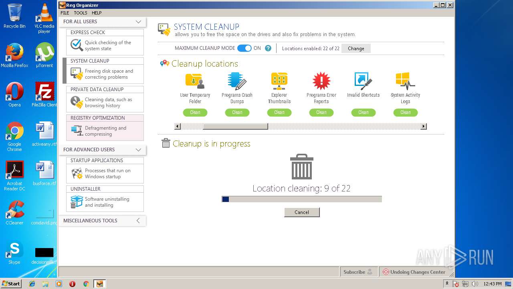
Task: Clean the Explorer Thumbnails
Action: [x=279, y=112]
